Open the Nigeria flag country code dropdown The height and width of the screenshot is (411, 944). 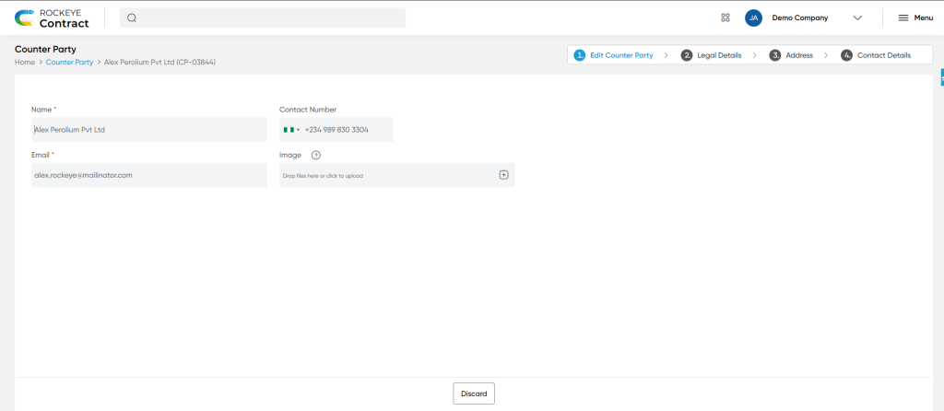click(x=291, y=129)
